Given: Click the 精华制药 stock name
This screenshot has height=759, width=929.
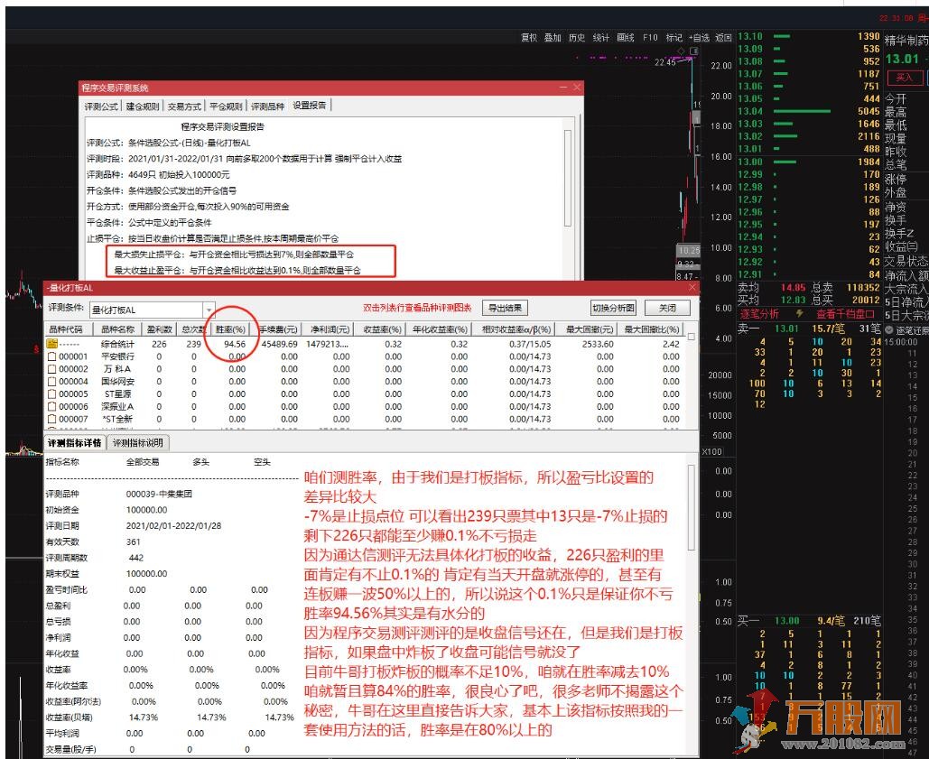Looking at the screenshot, I should (906, 41).
